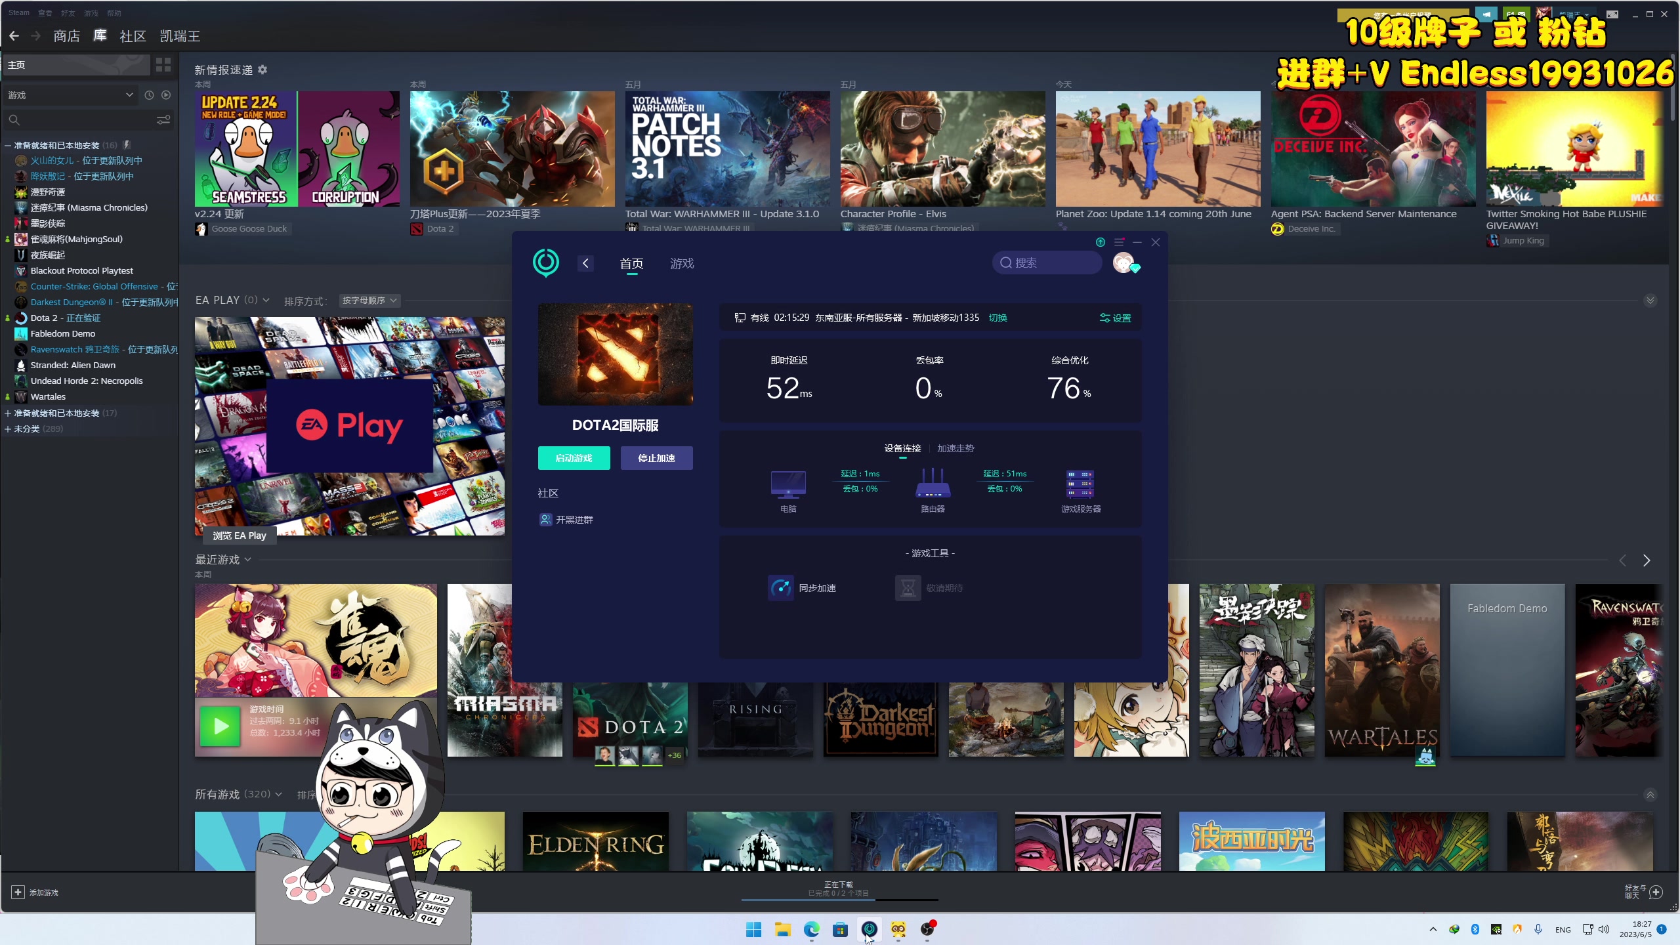The width and height of the screenshot is (1680, 945).
Task: Collapse installed category with 16 games
Action: (x=8, y=145)
